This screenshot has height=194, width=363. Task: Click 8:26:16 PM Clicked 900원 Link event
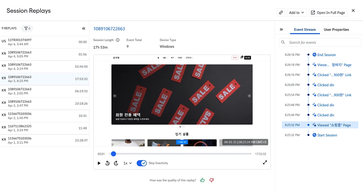coord(334,75)
